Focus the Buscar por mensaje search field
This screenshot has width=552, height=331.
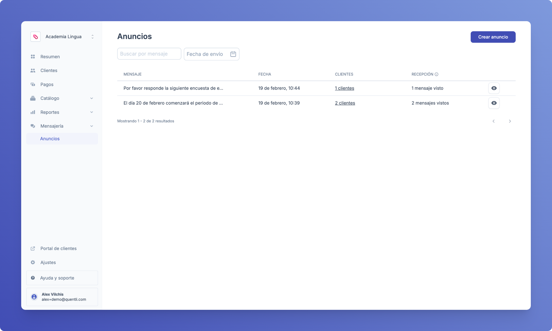149,54
